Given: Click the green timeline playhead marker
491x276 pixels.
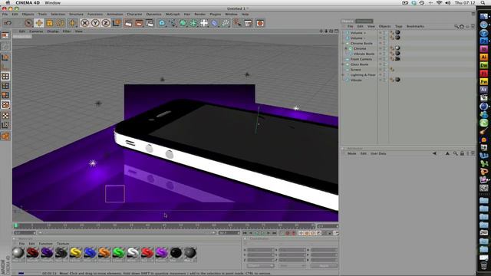Looking at the screenshot, I should [x=16, y=225].
